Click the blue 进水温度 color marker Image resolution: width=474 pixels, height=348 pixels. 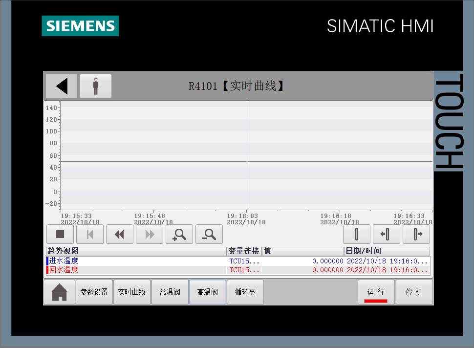click(47, 261)
